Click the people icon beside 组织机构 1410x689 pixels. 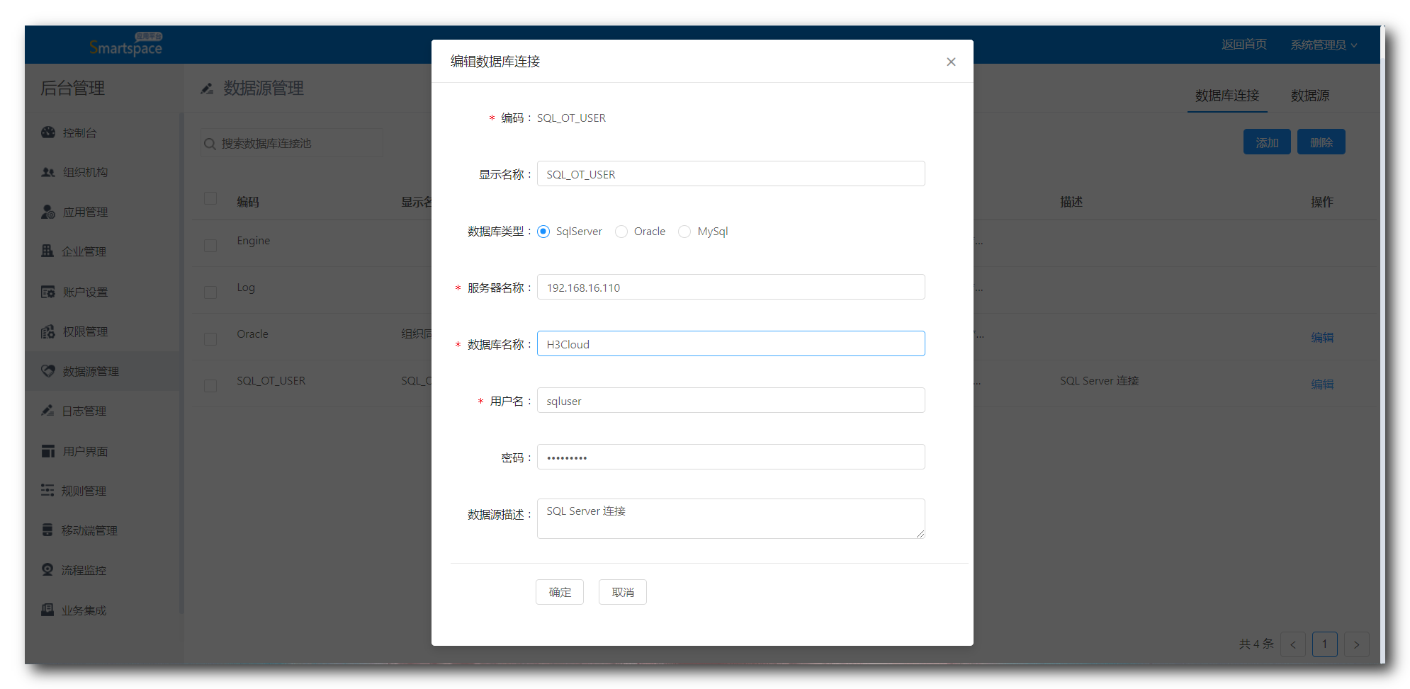click(x=48, y=172)
